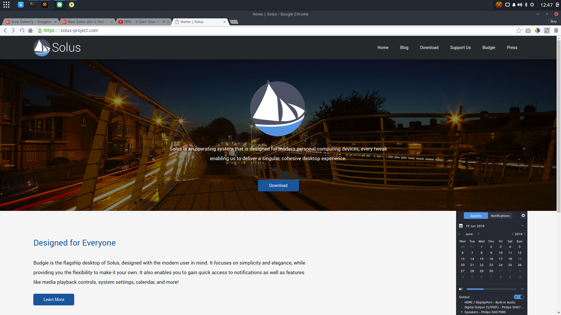The height and width of the screenshot is (315, 561).
Task: Select HDMI / DisplayPort Built-in Audio output
Action: tap(490, 302)
